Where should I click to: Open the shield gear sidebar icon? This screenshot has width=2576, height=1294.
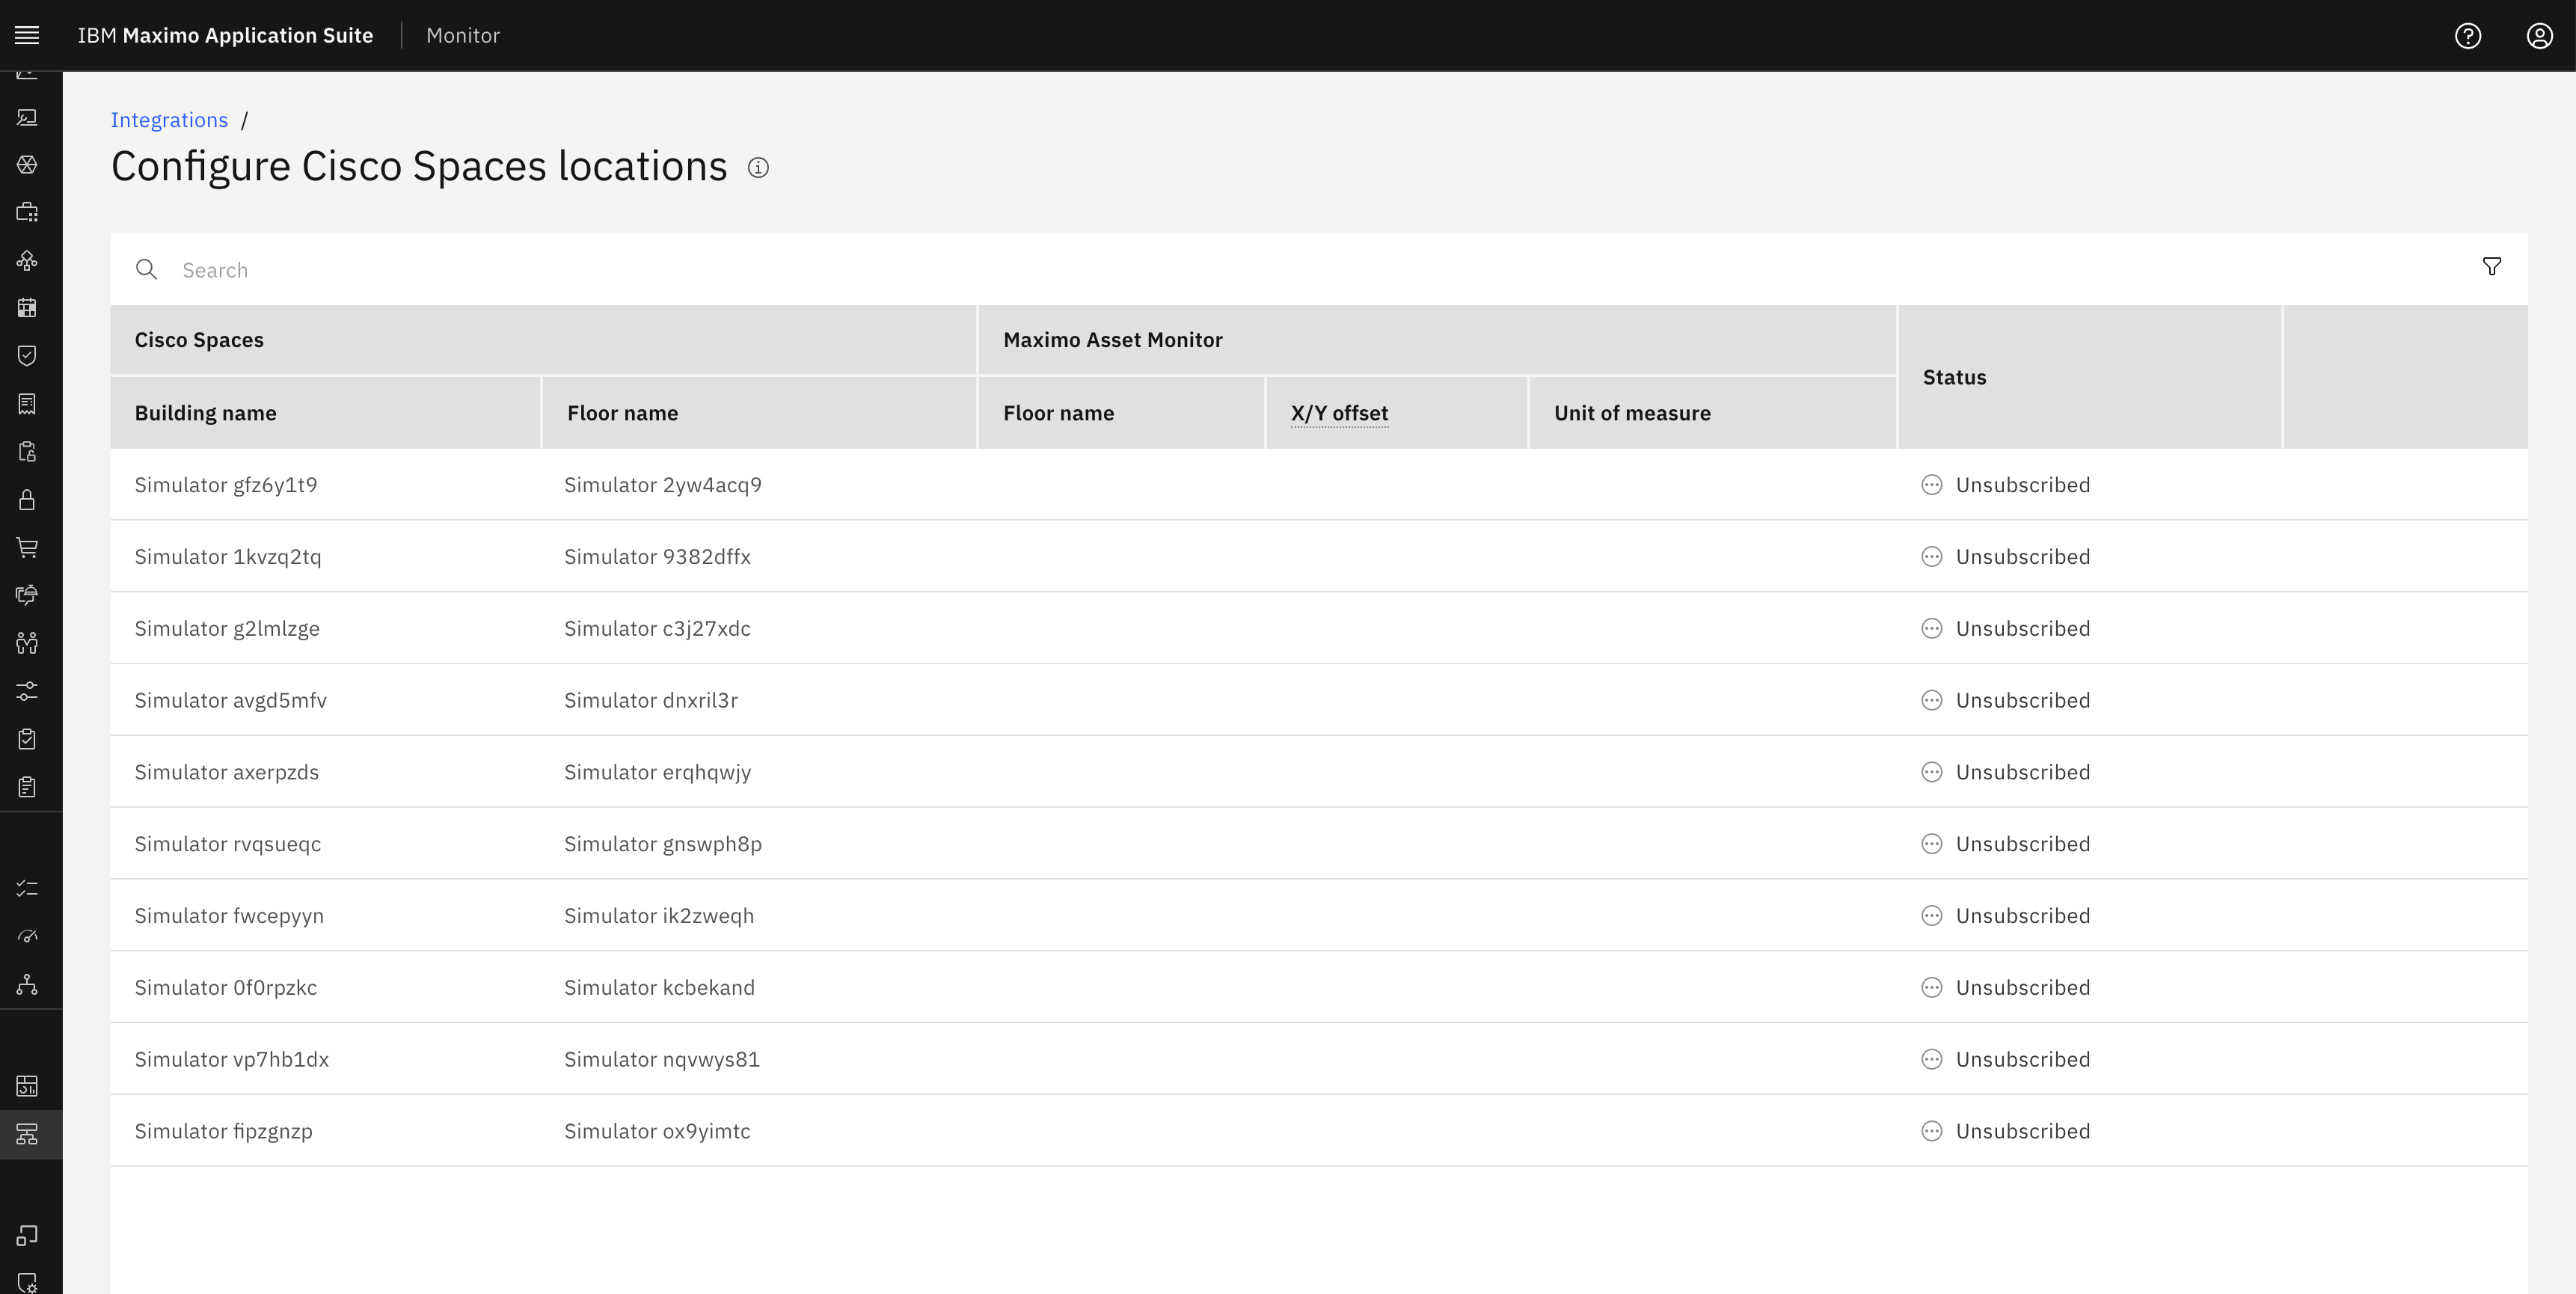(x=27, y=1282)
